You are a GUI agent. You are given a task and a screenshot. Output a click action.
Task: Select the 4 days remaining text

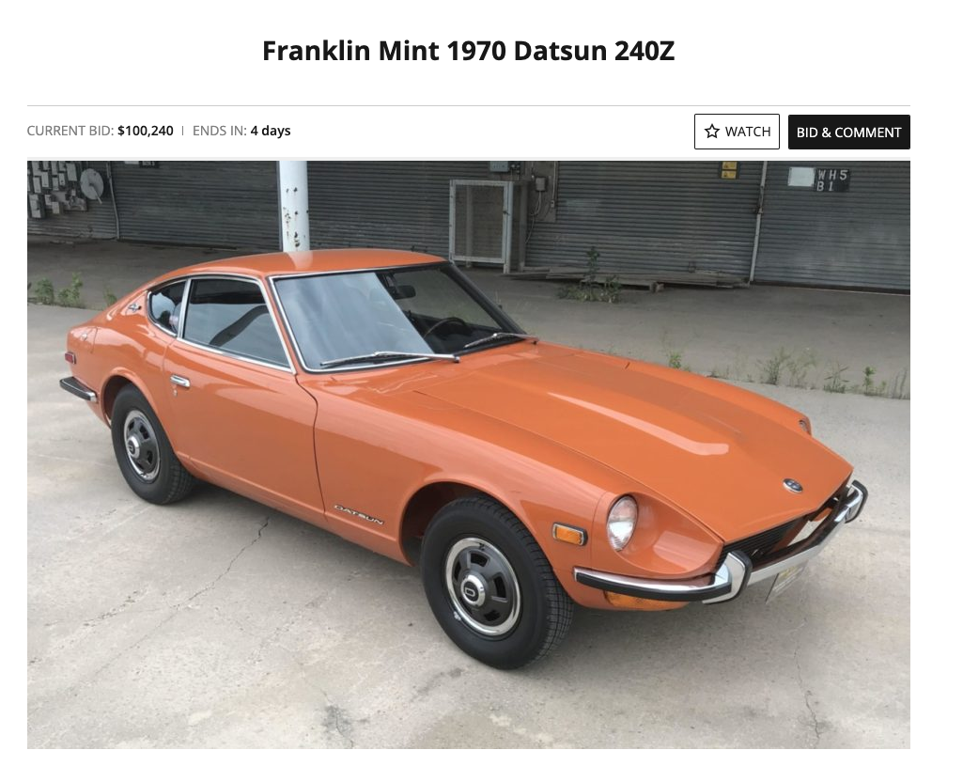(x=271, y=131)
